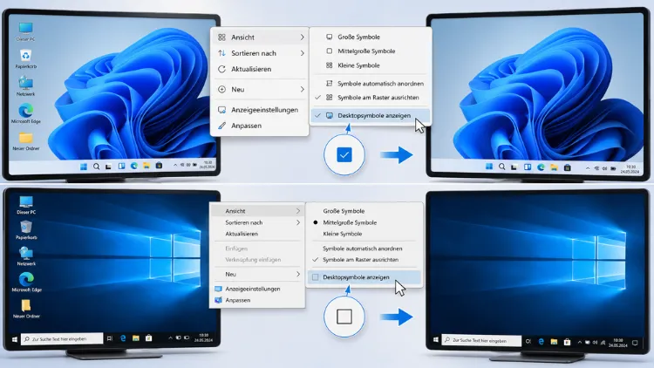Launch Microsoft Edge shortcut on Windows 10 desktop

[x=26, y=282]
